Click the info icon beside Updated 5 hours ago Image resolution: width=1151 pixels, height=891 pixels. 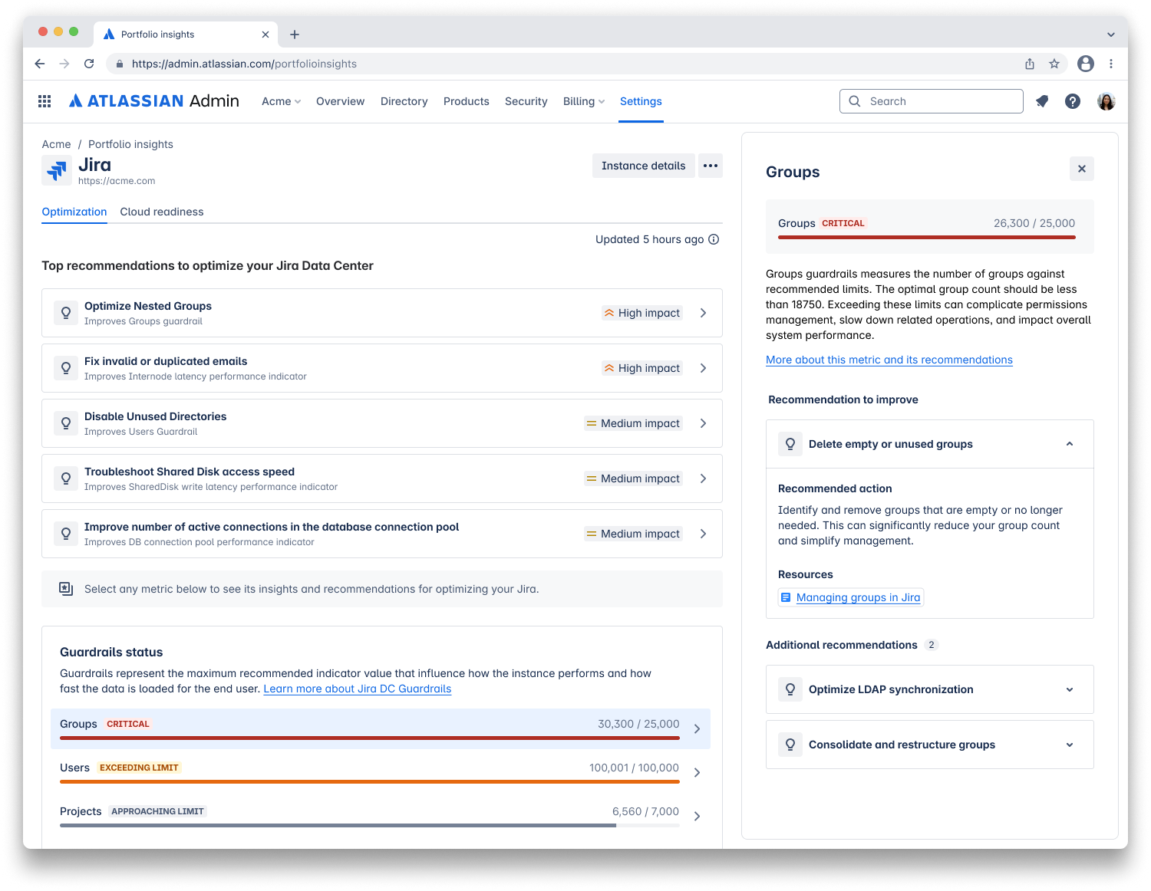tap(714, 239)
